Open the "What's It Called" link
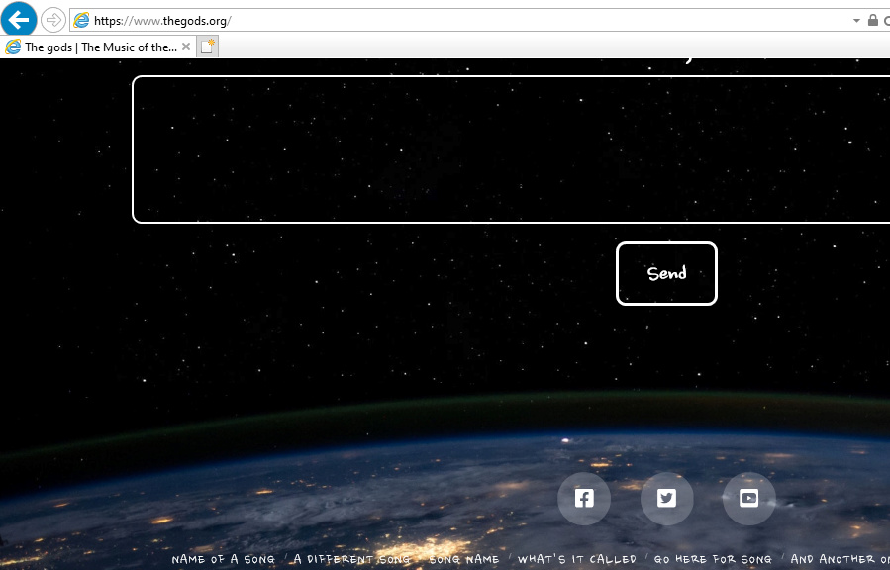Viewport: 890px width, 570px height. 577,559
